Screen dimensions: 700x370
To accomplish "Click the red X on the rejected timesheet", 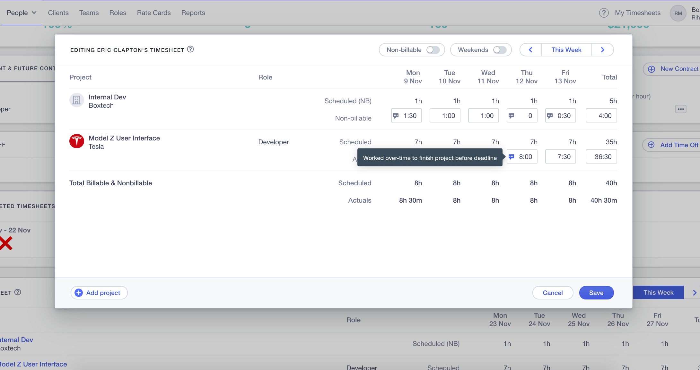I will coord(6,243).
